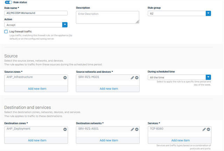The image size is (224, 151).
Task: Click the Rule name input field
Action: (36, 13)
